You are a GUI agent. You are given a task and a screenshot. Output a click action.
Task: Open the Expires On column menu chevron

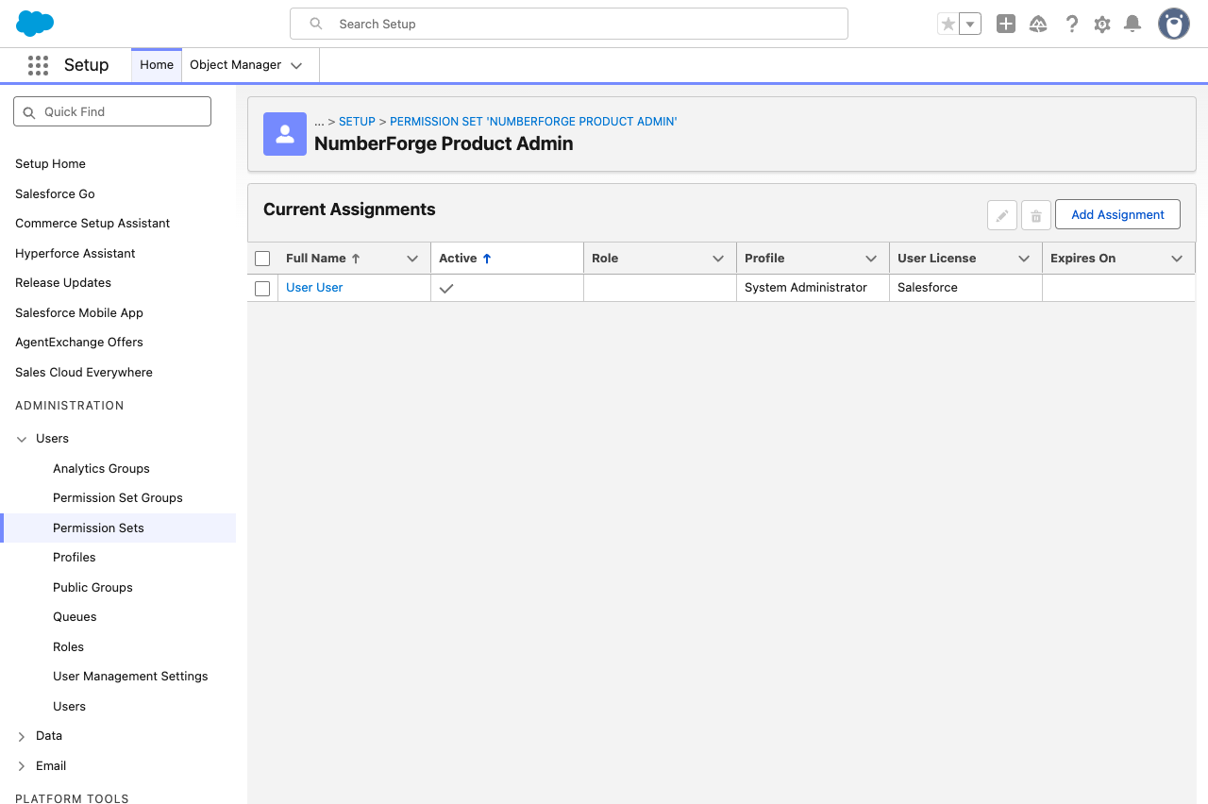(x=1177, y=259)
